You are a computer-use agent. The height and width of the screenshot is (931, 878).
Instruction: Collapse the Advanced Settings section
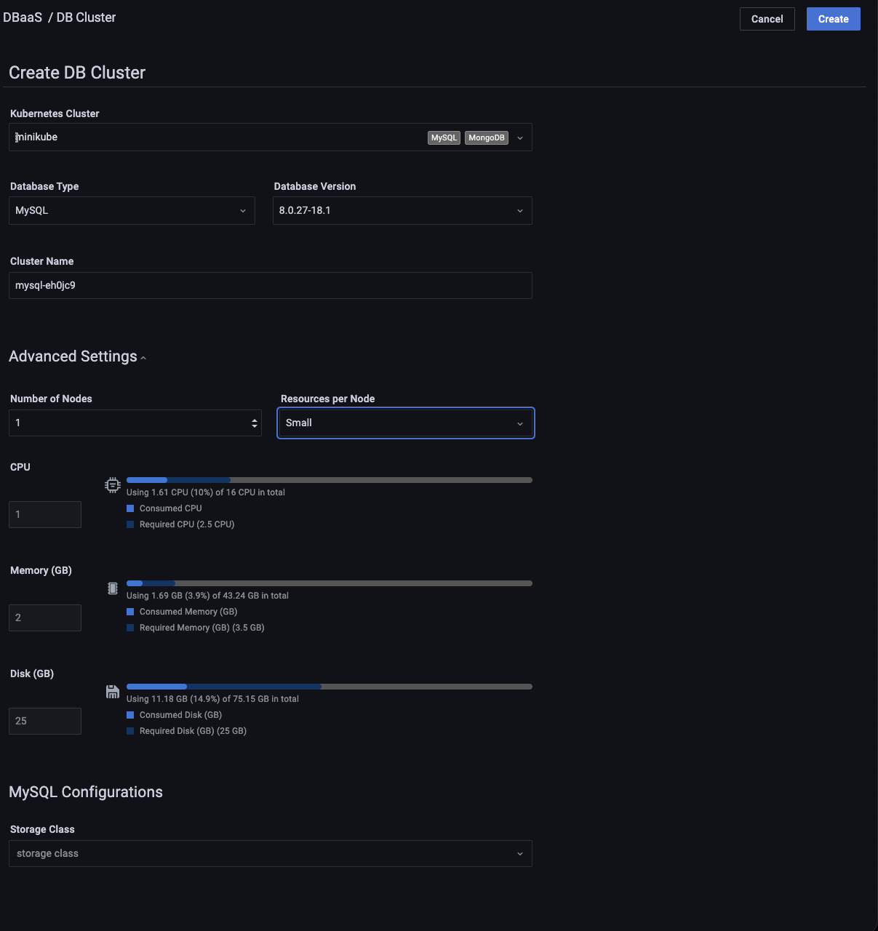pos(78,356)
